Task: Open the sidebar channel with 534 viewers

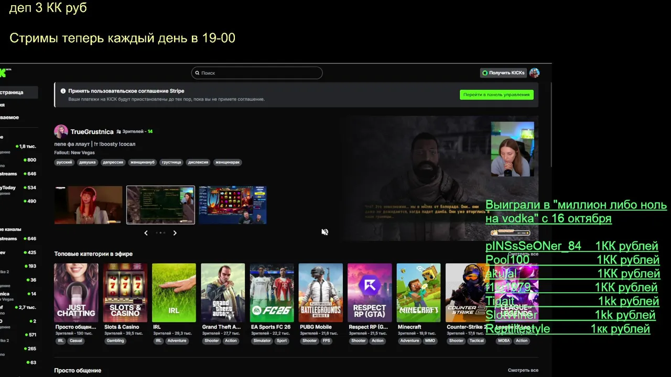Action: 19,187
